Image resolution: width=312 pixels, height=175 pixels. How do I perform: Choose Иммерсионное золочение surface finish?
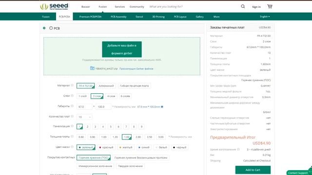[96, 166]
